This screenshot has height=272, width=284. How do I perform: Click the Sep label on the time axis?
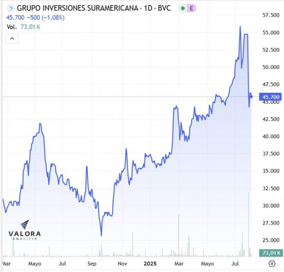click(x=92, y=263)
